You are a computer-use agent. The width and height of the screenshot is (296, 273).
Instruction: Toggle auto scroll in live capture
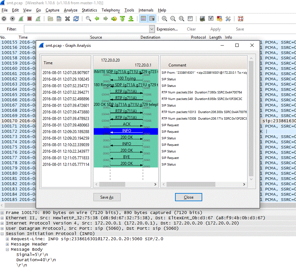(152, 19)
